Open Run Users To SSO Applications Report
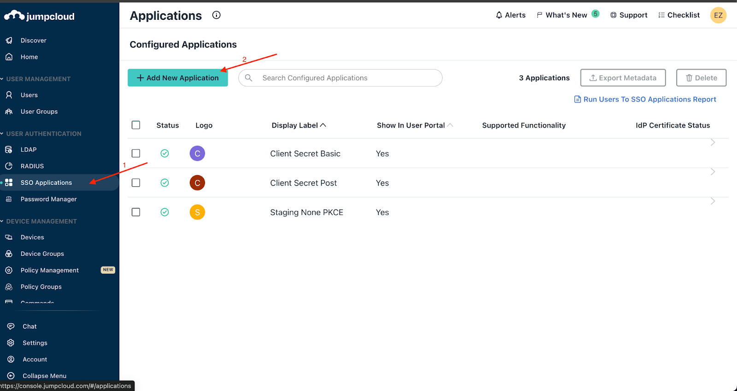The image size is (737, 391). [x=645, y=99]
